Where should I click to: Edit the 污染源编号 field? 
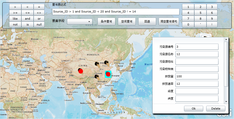pyautogui.click(x=197, y=47)
